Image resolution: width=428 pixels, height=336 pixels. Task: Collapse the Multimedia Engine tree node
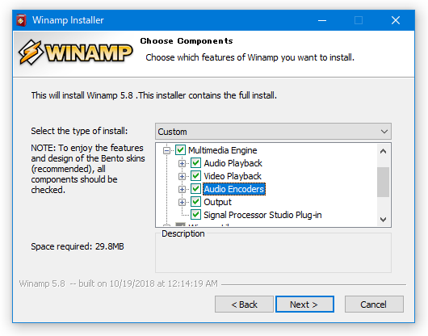point(166,150)
